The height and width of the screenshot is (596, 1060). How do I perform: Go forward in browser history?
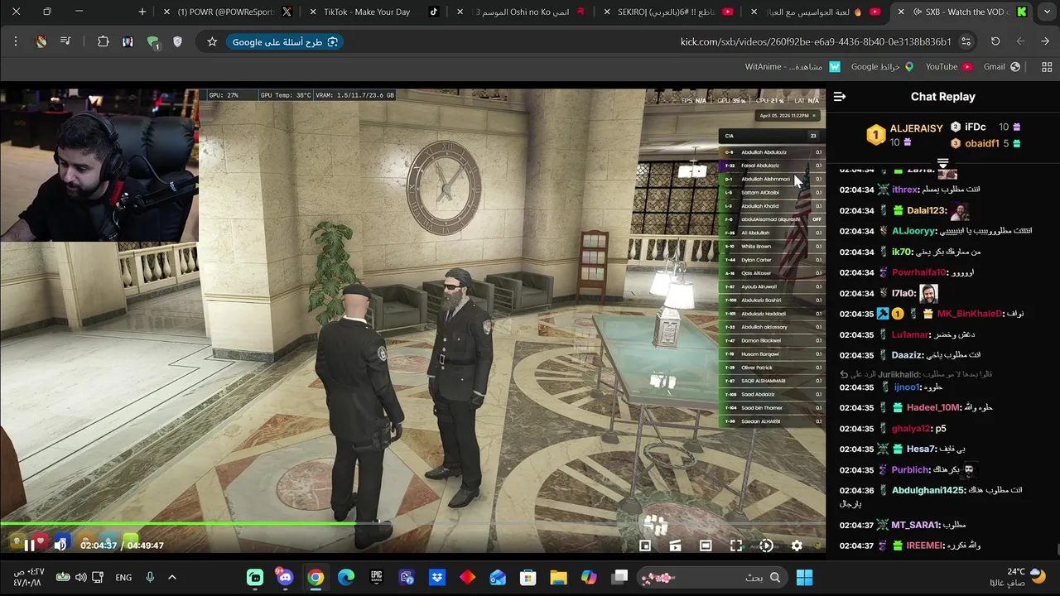coord(1020,41)
